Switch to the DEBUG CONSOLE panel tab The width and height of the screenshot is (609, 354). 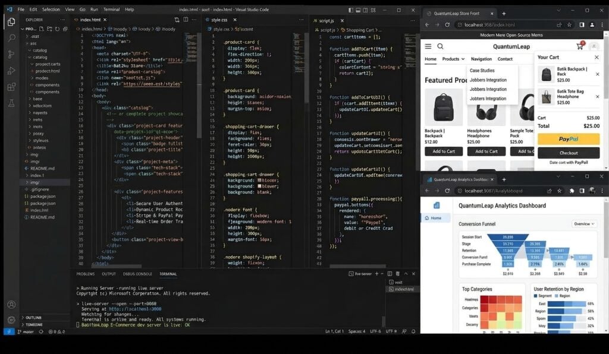click(x=137, y=274)
